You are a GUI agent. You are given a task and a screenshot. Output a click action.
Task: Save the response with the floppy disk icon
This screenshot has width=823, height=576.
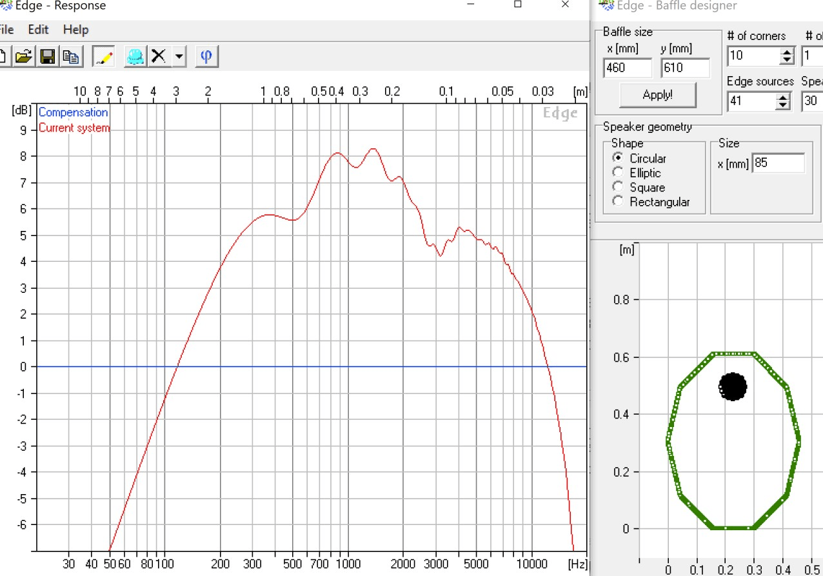point(46,57)
